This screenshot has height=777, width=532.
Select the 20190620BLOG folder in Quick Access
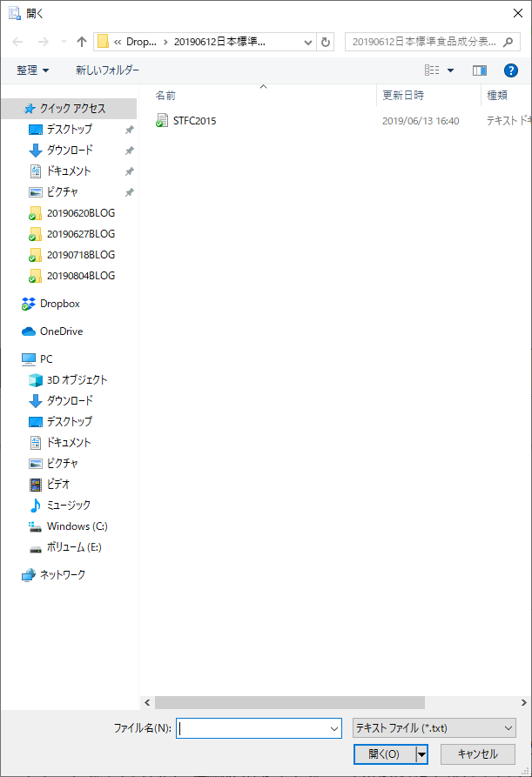pyautogui.click(x=80, y=213)
